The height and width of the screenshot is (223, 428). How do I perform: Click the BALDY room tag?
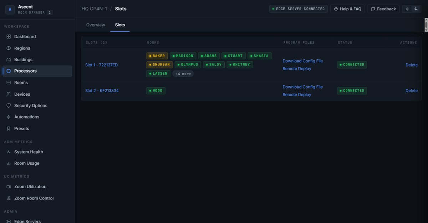click(214, 65)
